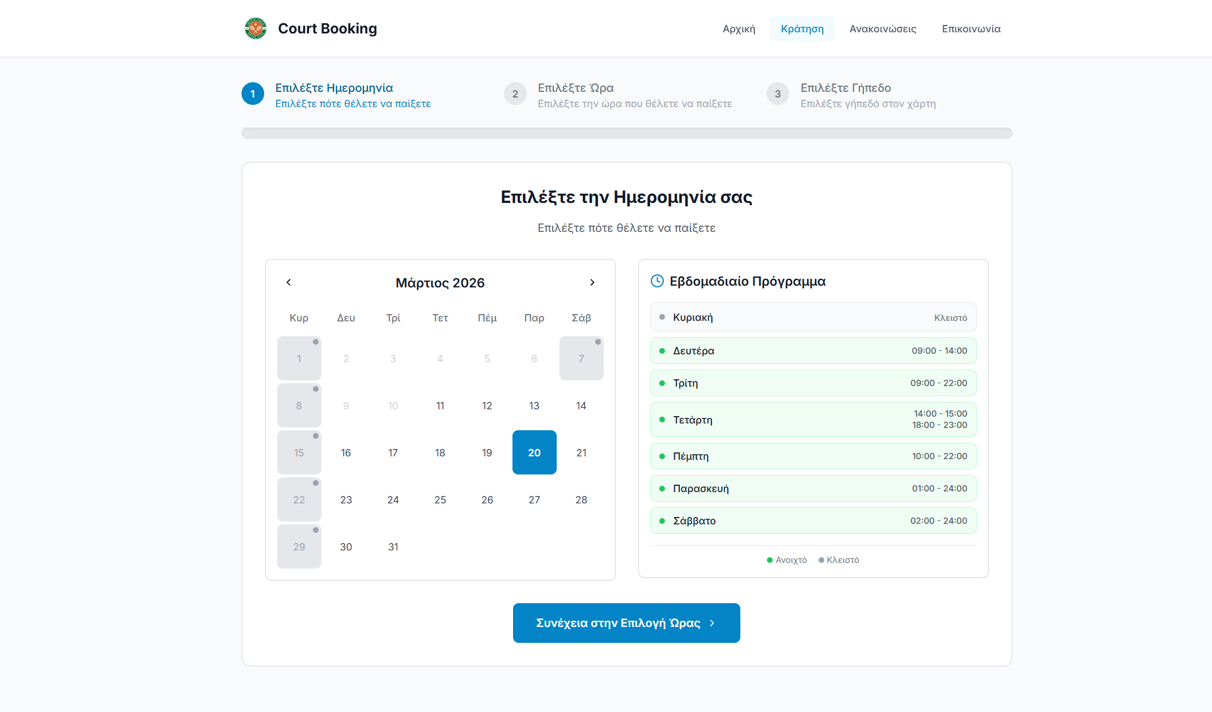Click past date March 9
Viewport: 1212px width, 712px height.
tap(346, 405)
